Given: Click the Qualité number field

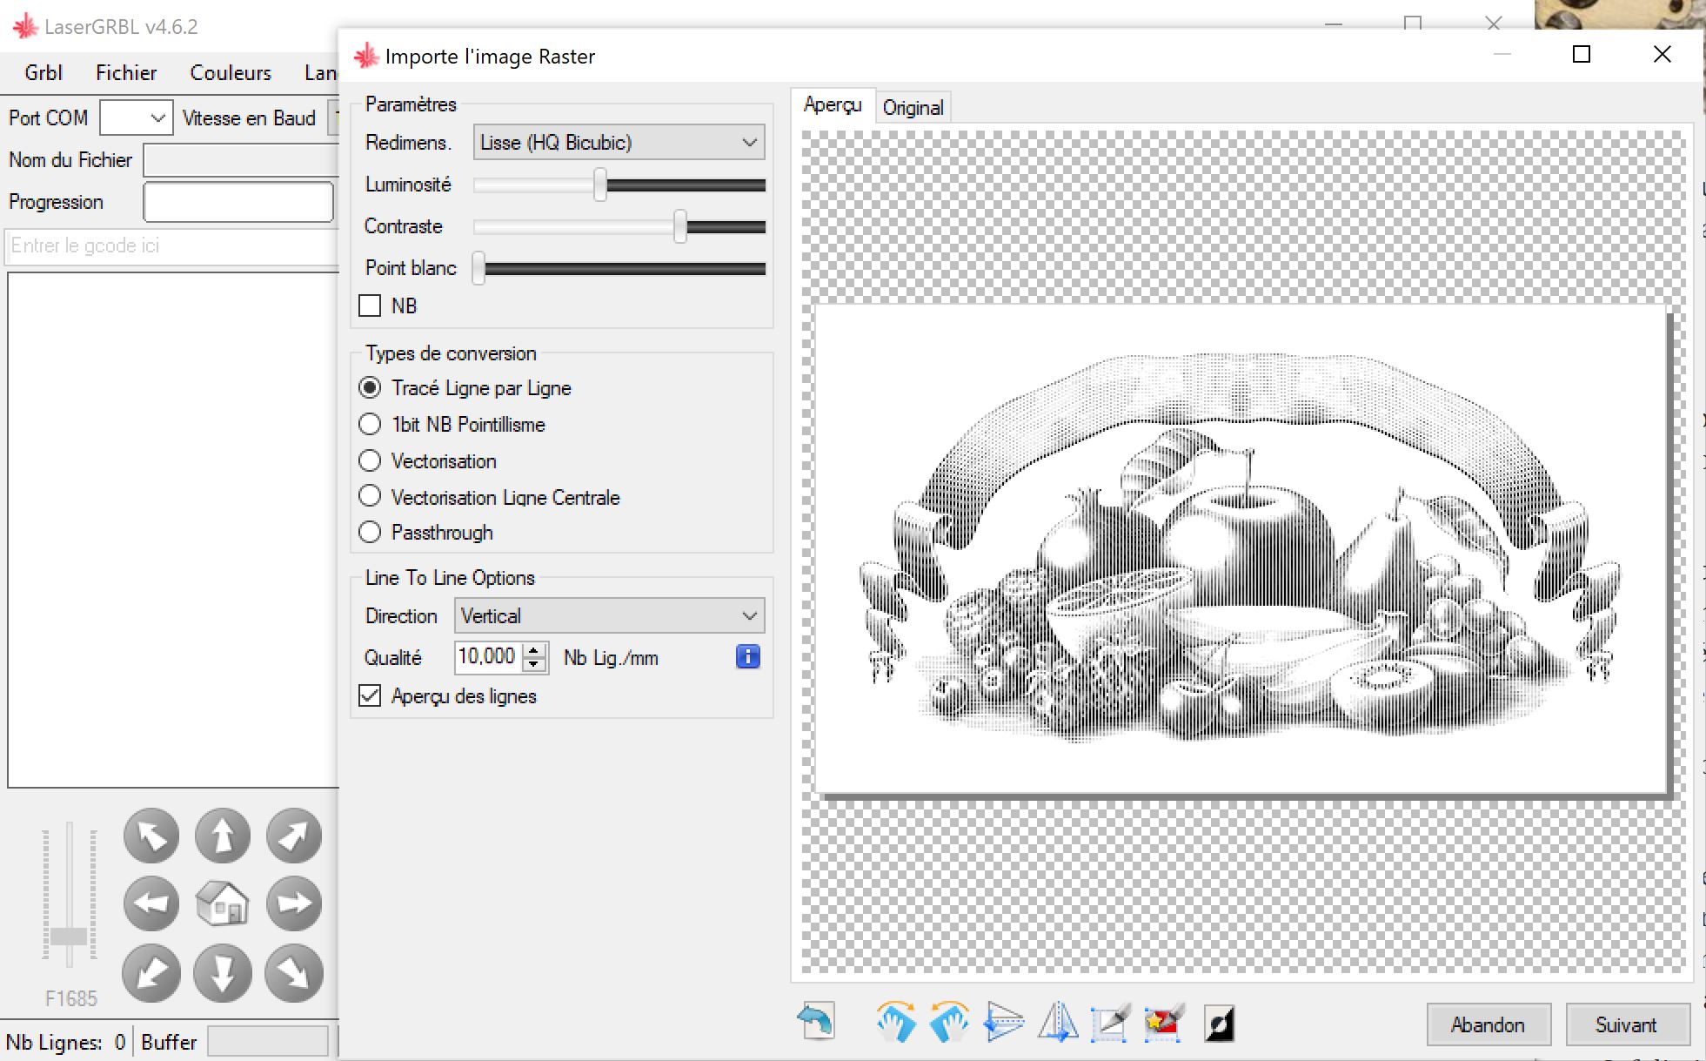Looking at the screenshot, I should pyautogui.click(x=489, y=656).
